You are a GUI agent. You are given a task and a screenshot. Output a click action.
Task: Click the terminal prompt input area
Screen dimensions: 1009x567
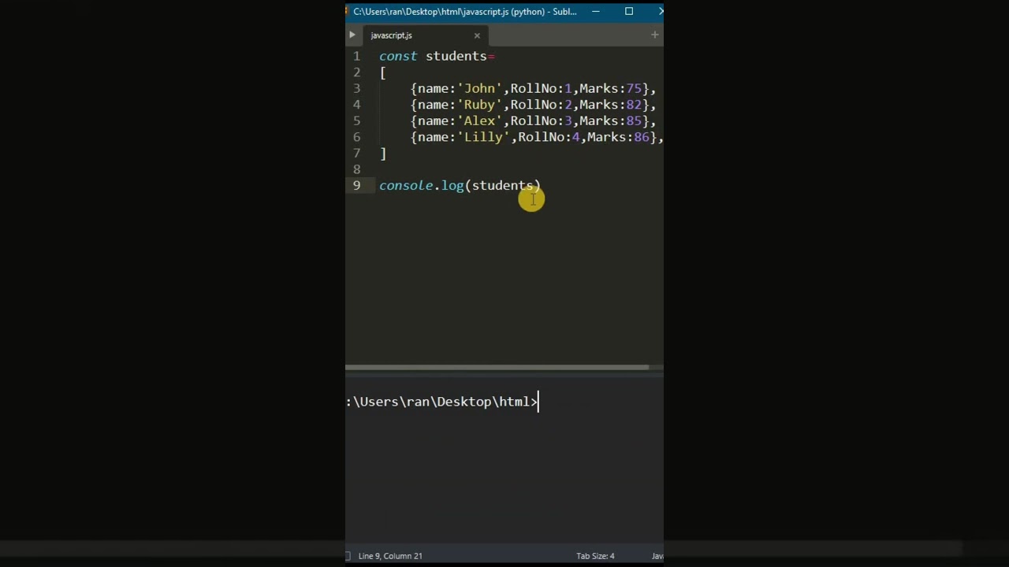[504, 402]
